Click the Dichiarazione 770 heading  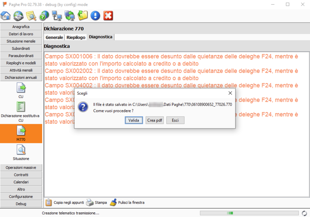pyautogui.click(x=64, y=29)
